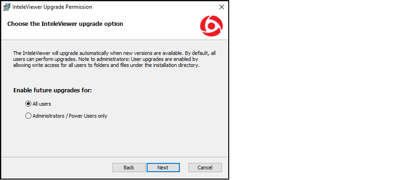Cancel the InteleViewer installation
The height and width of the screenshot is (180, 415).
tap(205, 168)
